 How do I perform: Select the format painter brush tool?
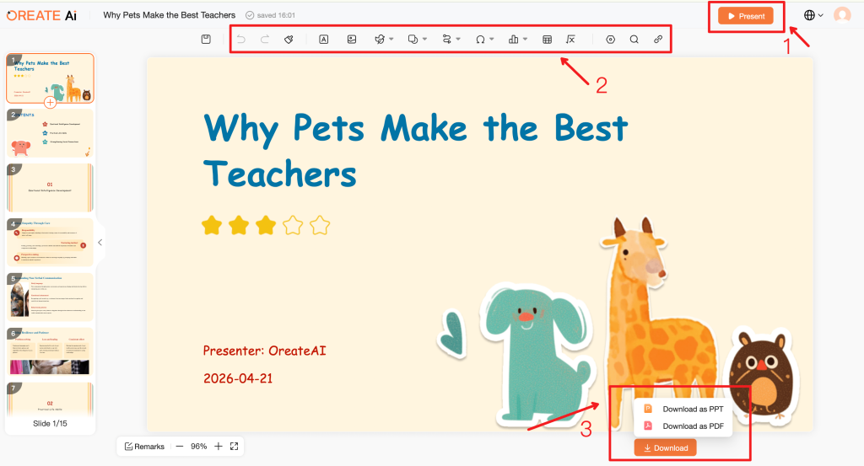pos(289,39)
